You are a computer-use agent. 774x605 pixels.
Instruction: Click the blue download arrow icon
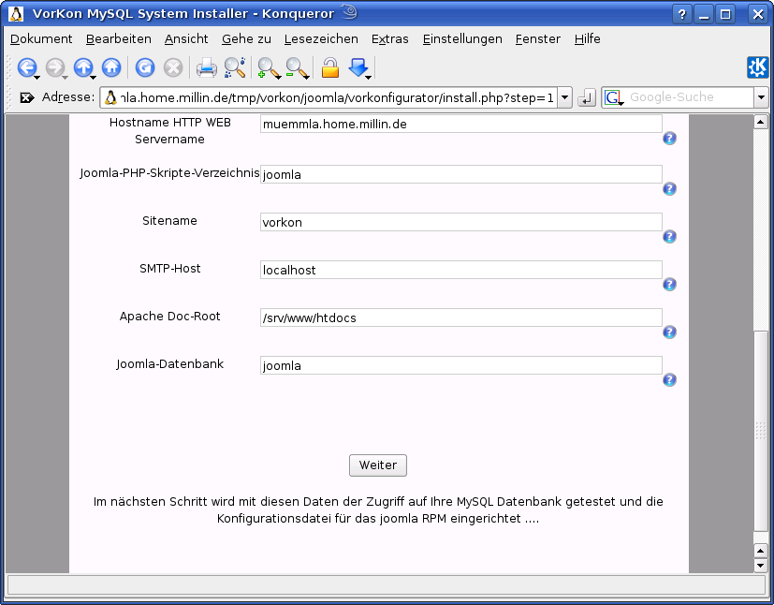coord(358,67)
